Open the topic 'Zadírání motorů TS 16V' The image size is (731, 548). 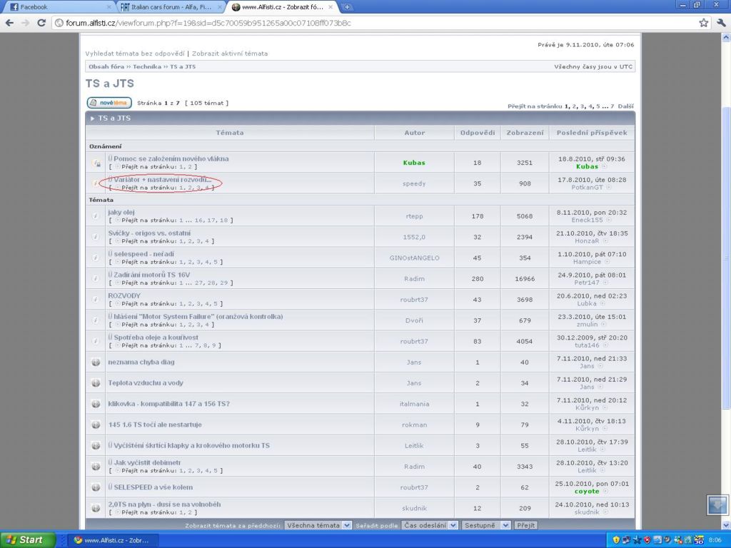click(x=151, y=275)
